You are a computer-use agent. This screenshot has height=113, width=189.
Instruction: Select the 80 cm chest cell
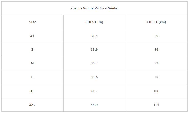pos(156,36)
